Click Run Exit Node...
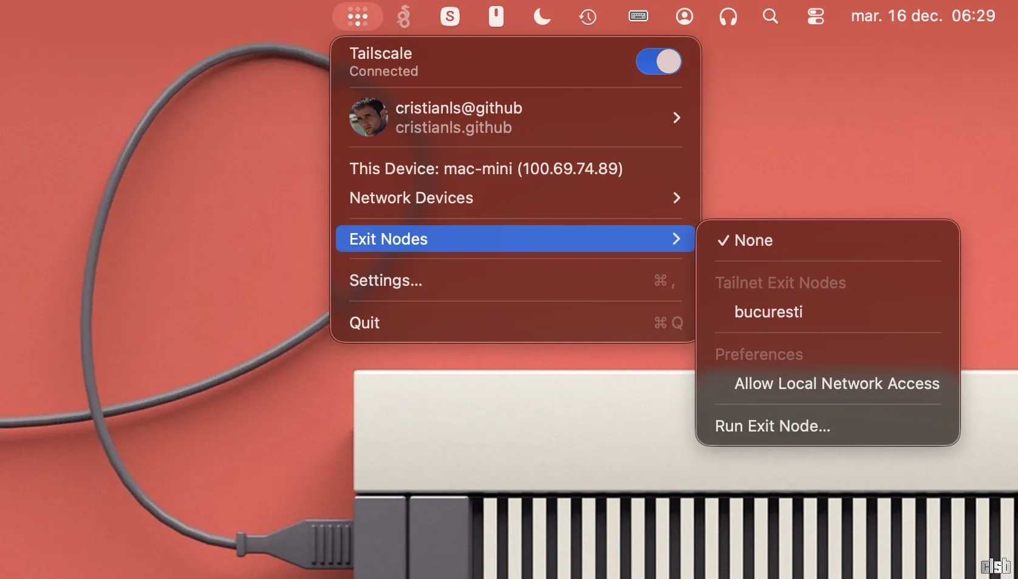 tap(772, 426)
